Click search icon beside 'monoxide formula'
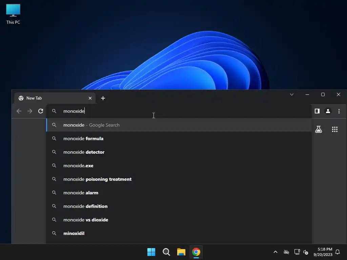 (x=54, y=138)
